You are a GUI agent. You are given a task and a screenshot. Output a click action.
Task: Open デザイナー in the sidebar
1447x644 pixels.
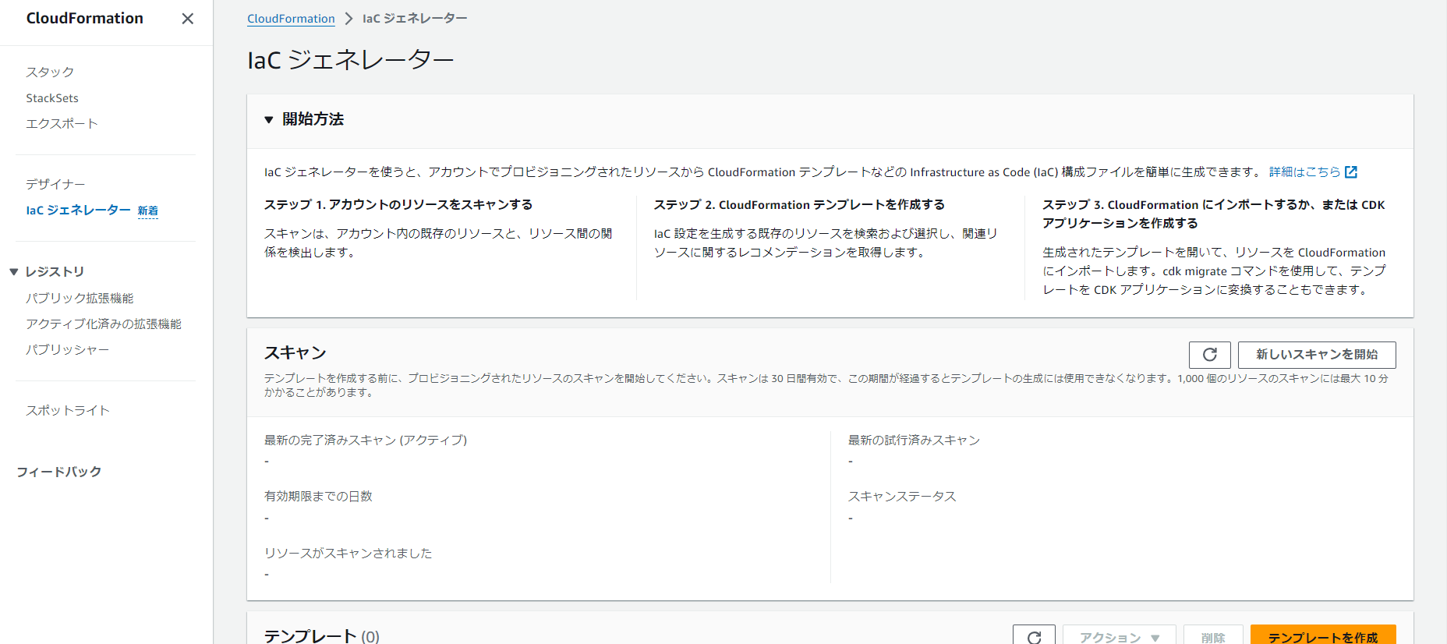point(55,184)
